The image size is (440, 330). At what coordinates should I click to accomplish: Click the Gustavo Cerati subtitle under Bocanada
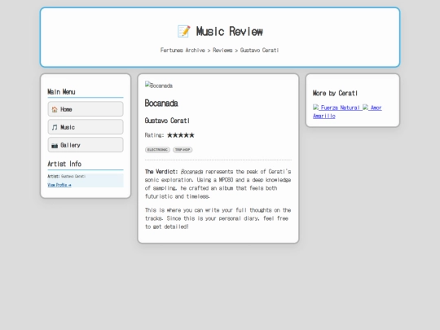coord(167,121)
